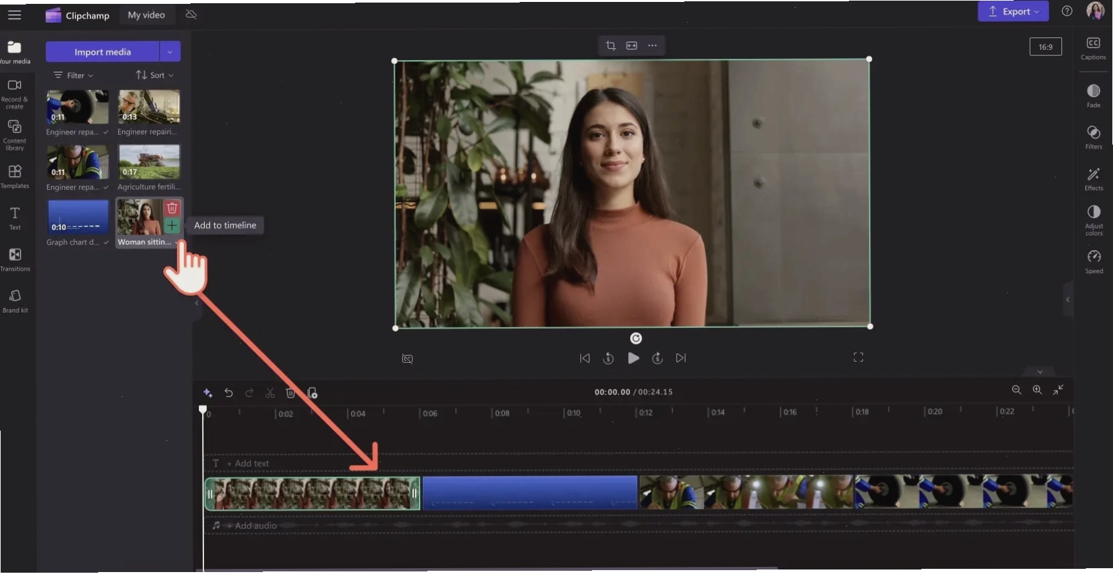Open the Effects panel
The image size is (1113, 574).
coord(1093,179)
